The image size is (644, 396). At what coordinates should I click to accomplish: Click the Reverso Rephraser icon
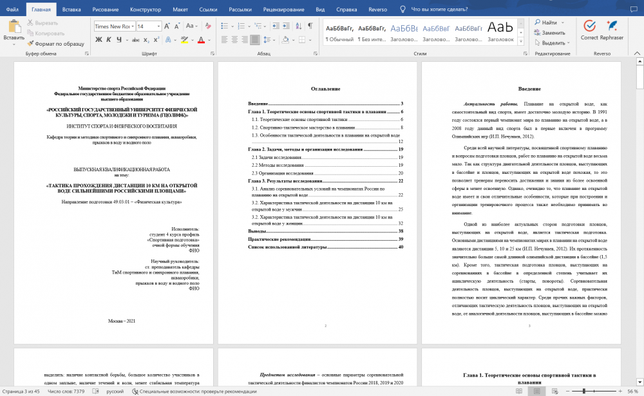click(612, 30)
